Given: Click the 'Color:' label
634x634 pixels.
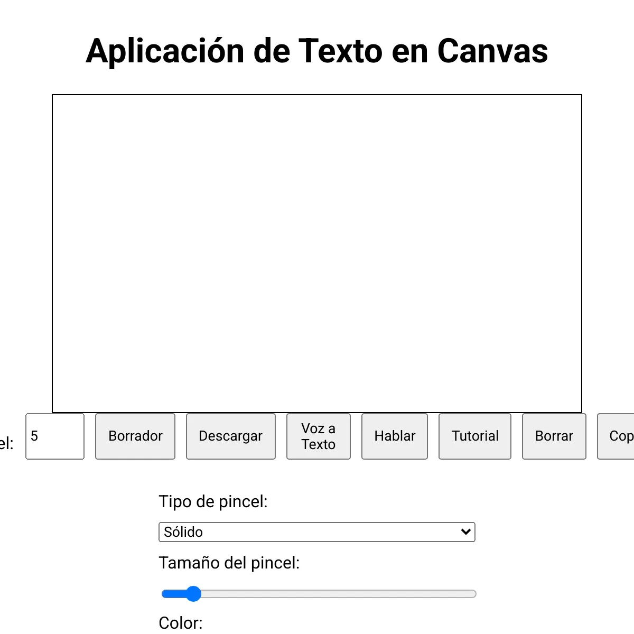Looking at the screenshot, I should (181, 623).
